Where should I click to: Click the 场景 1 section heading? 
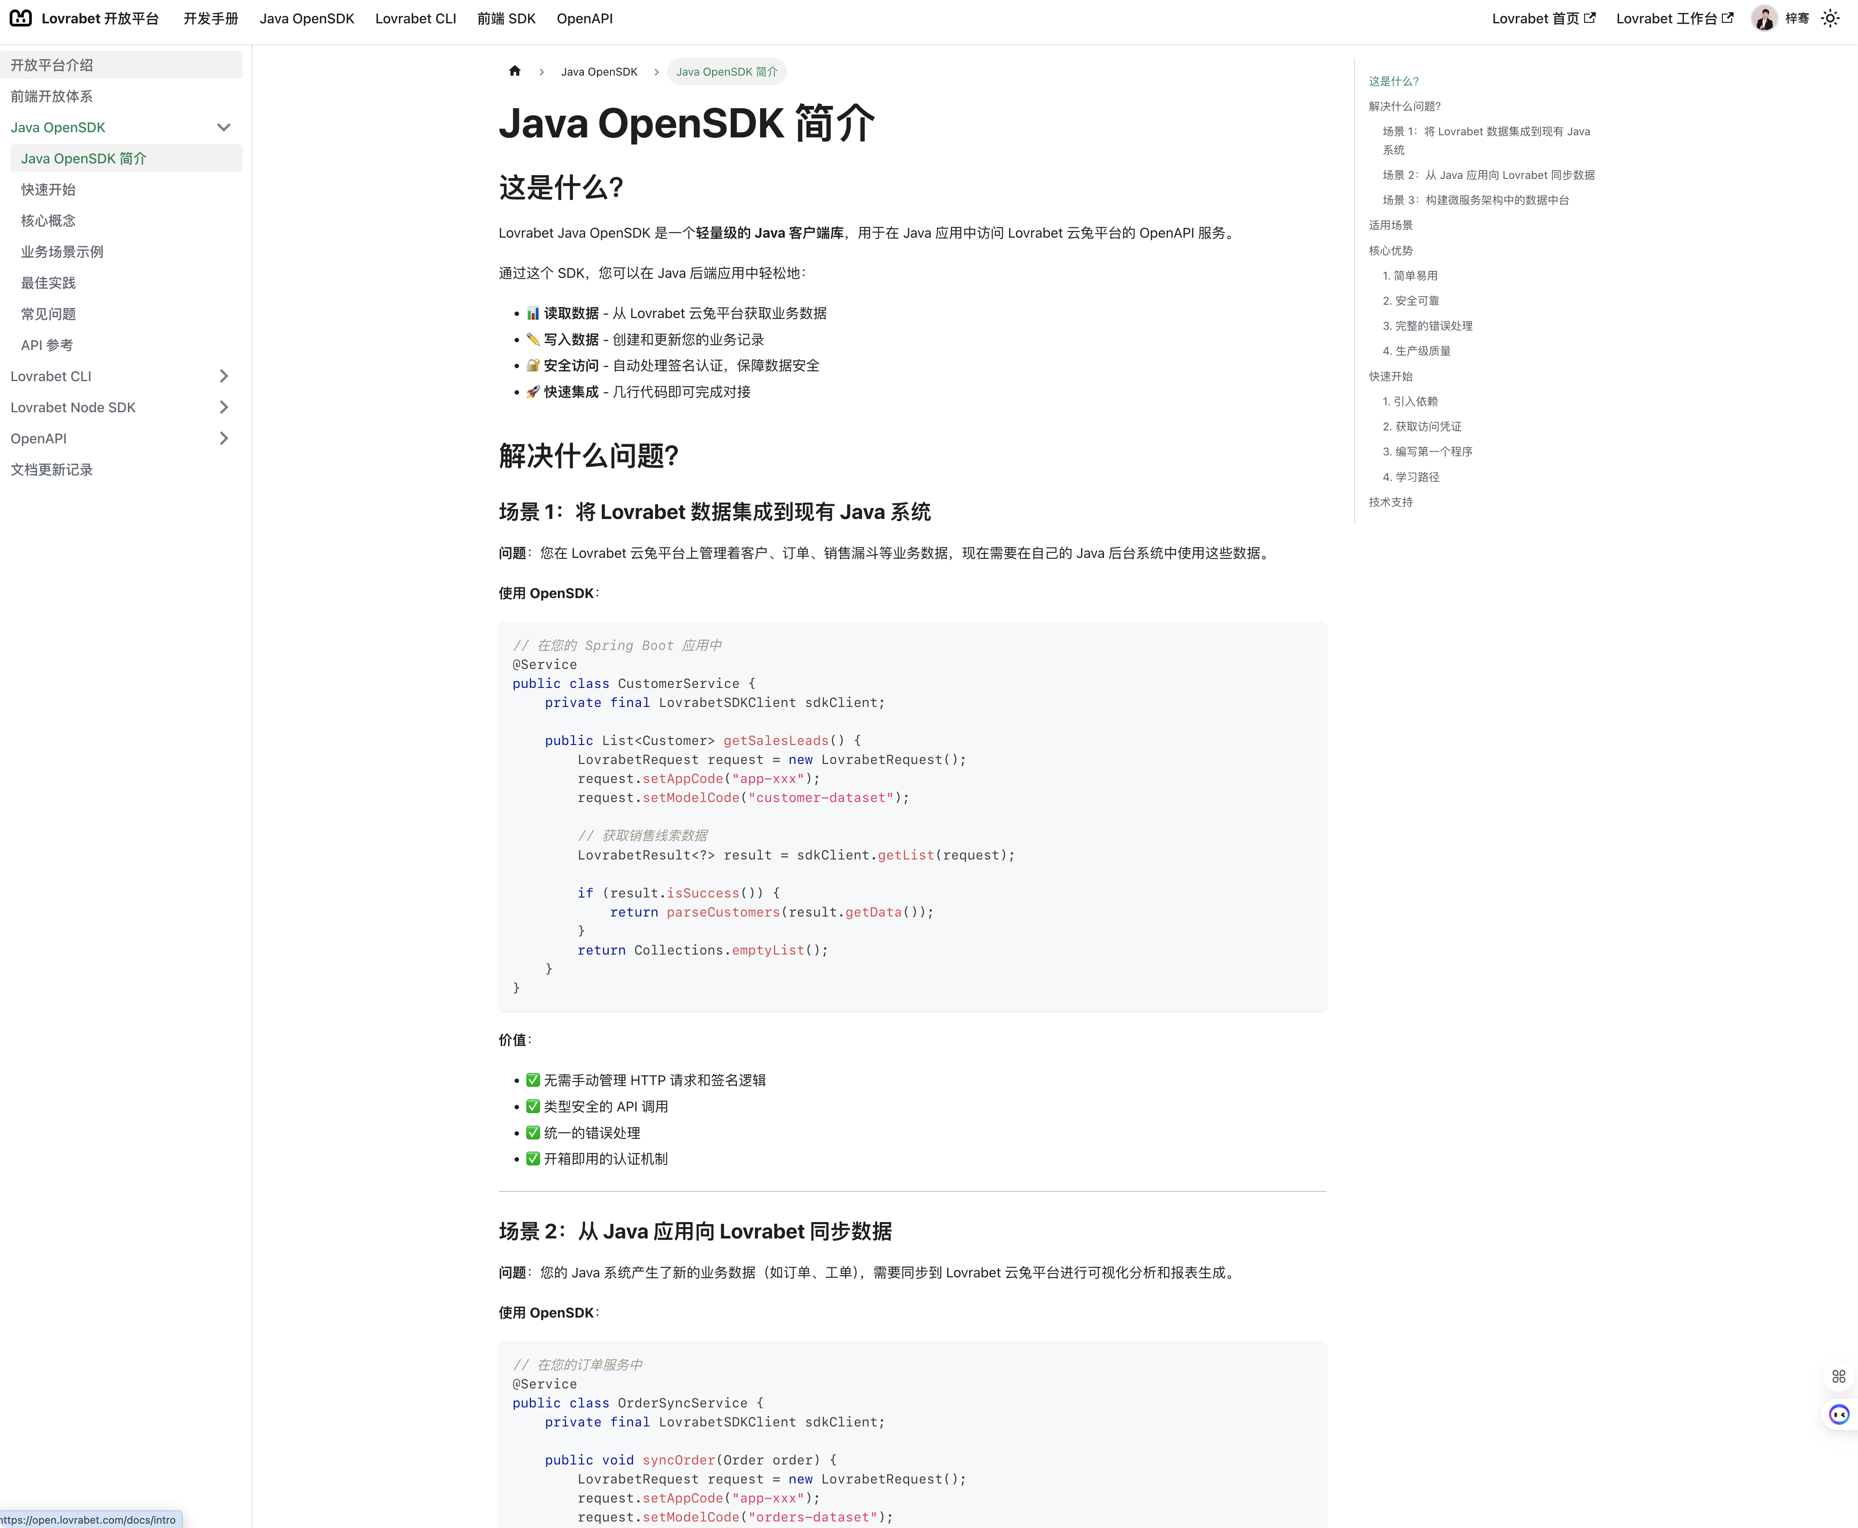715,512
